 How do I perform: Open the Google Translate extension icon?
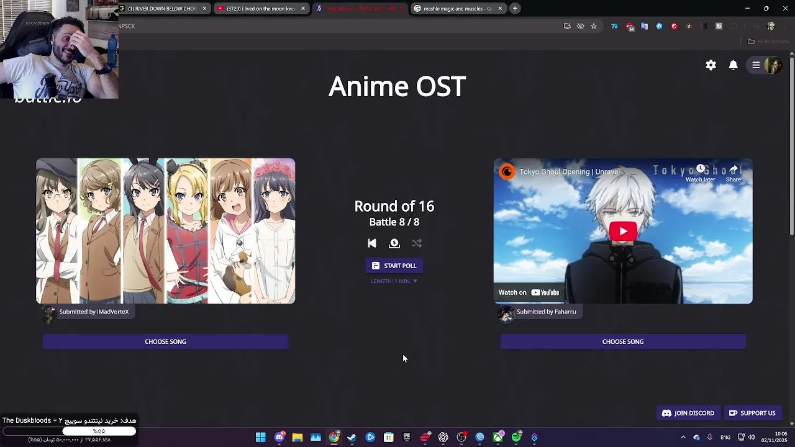coord(644,26)
